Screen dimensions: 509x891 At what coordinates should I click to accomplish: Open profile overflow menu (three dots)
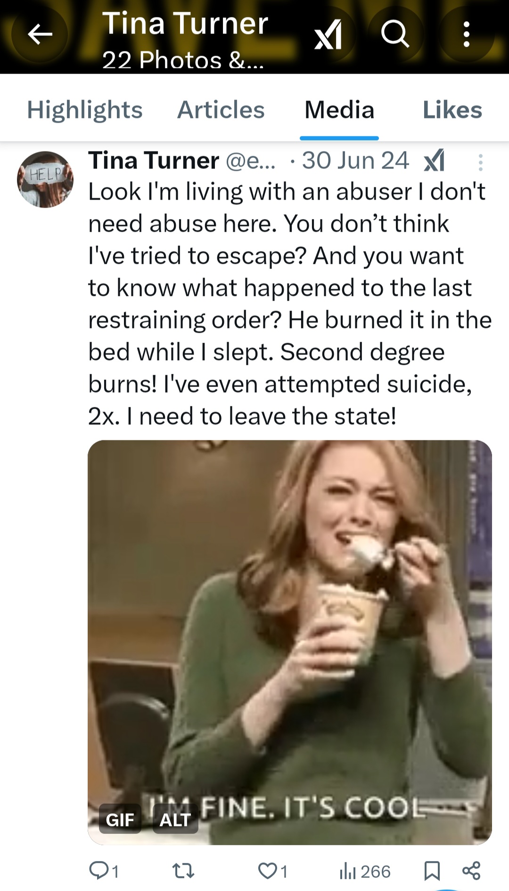466,34
